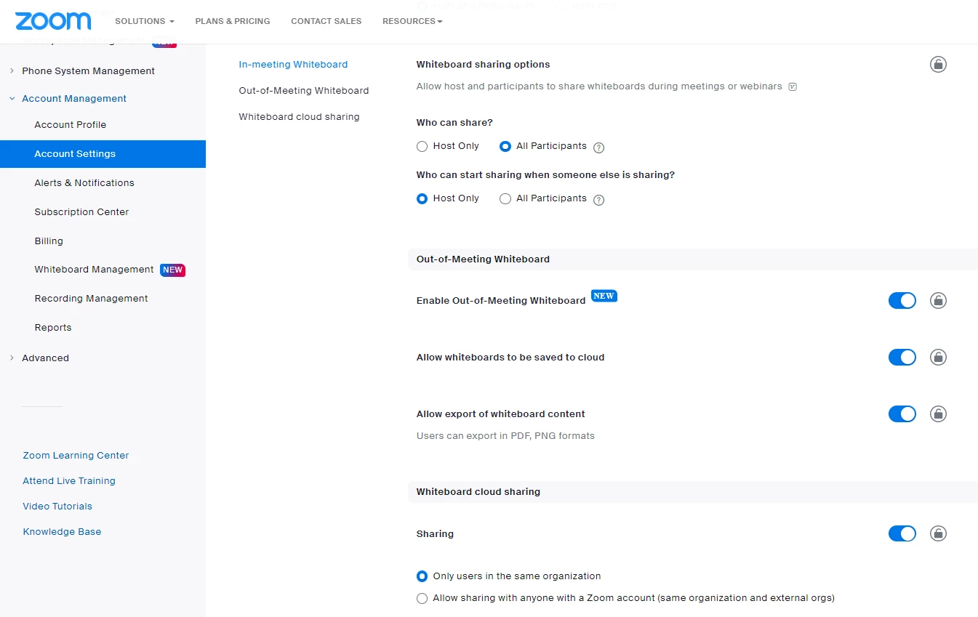Open Video Tutorials link

(x=57, y=507)
